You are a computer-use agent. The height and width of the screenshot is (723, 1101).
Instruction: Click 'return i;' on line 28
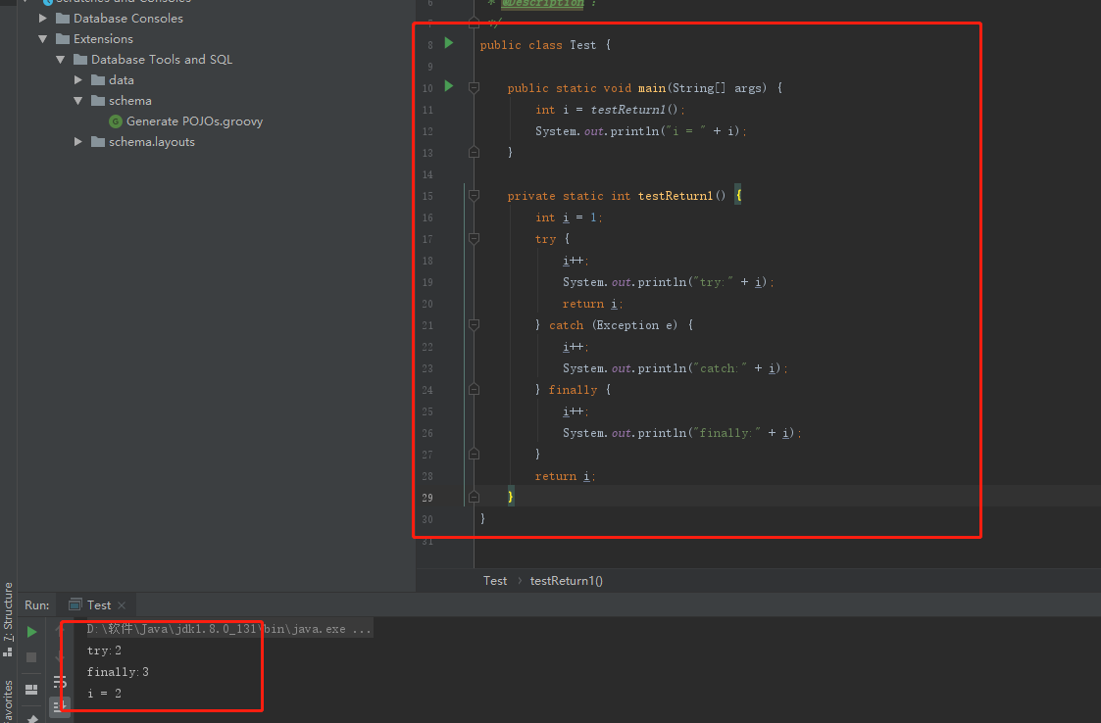[x=566, y=476]
